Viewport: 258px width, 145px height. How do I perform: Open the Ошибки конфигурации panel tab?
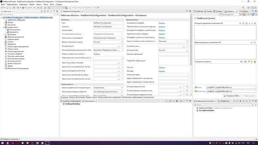[x=71, y=101]
